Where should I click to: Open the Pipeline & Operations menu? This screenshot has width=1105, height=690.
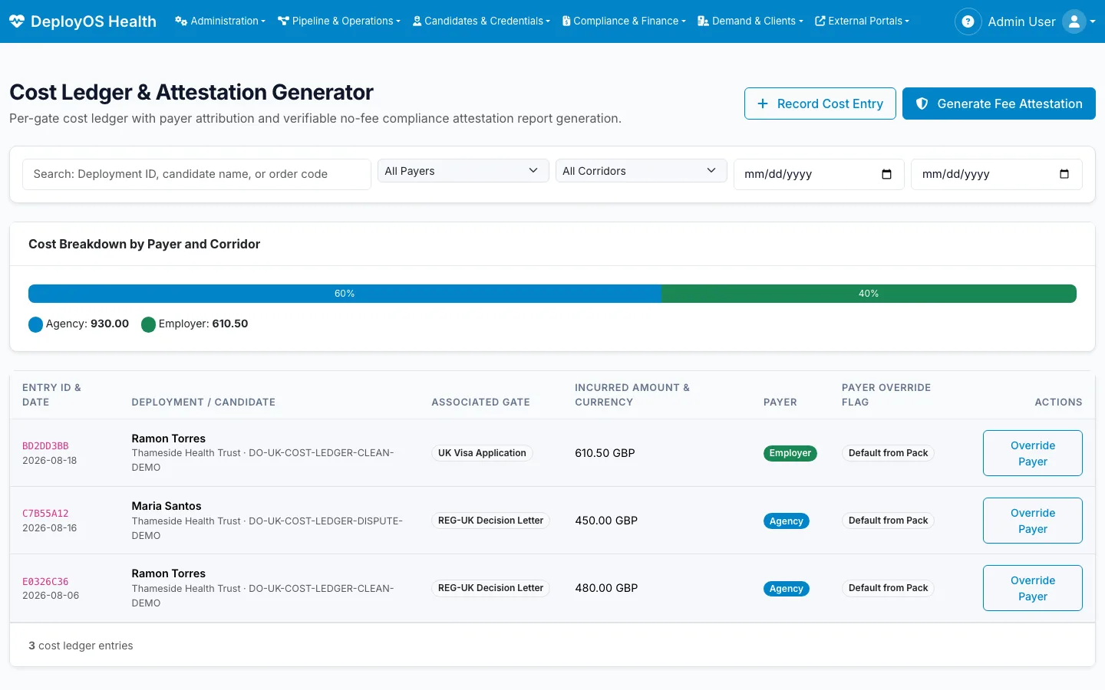[339, 21]
